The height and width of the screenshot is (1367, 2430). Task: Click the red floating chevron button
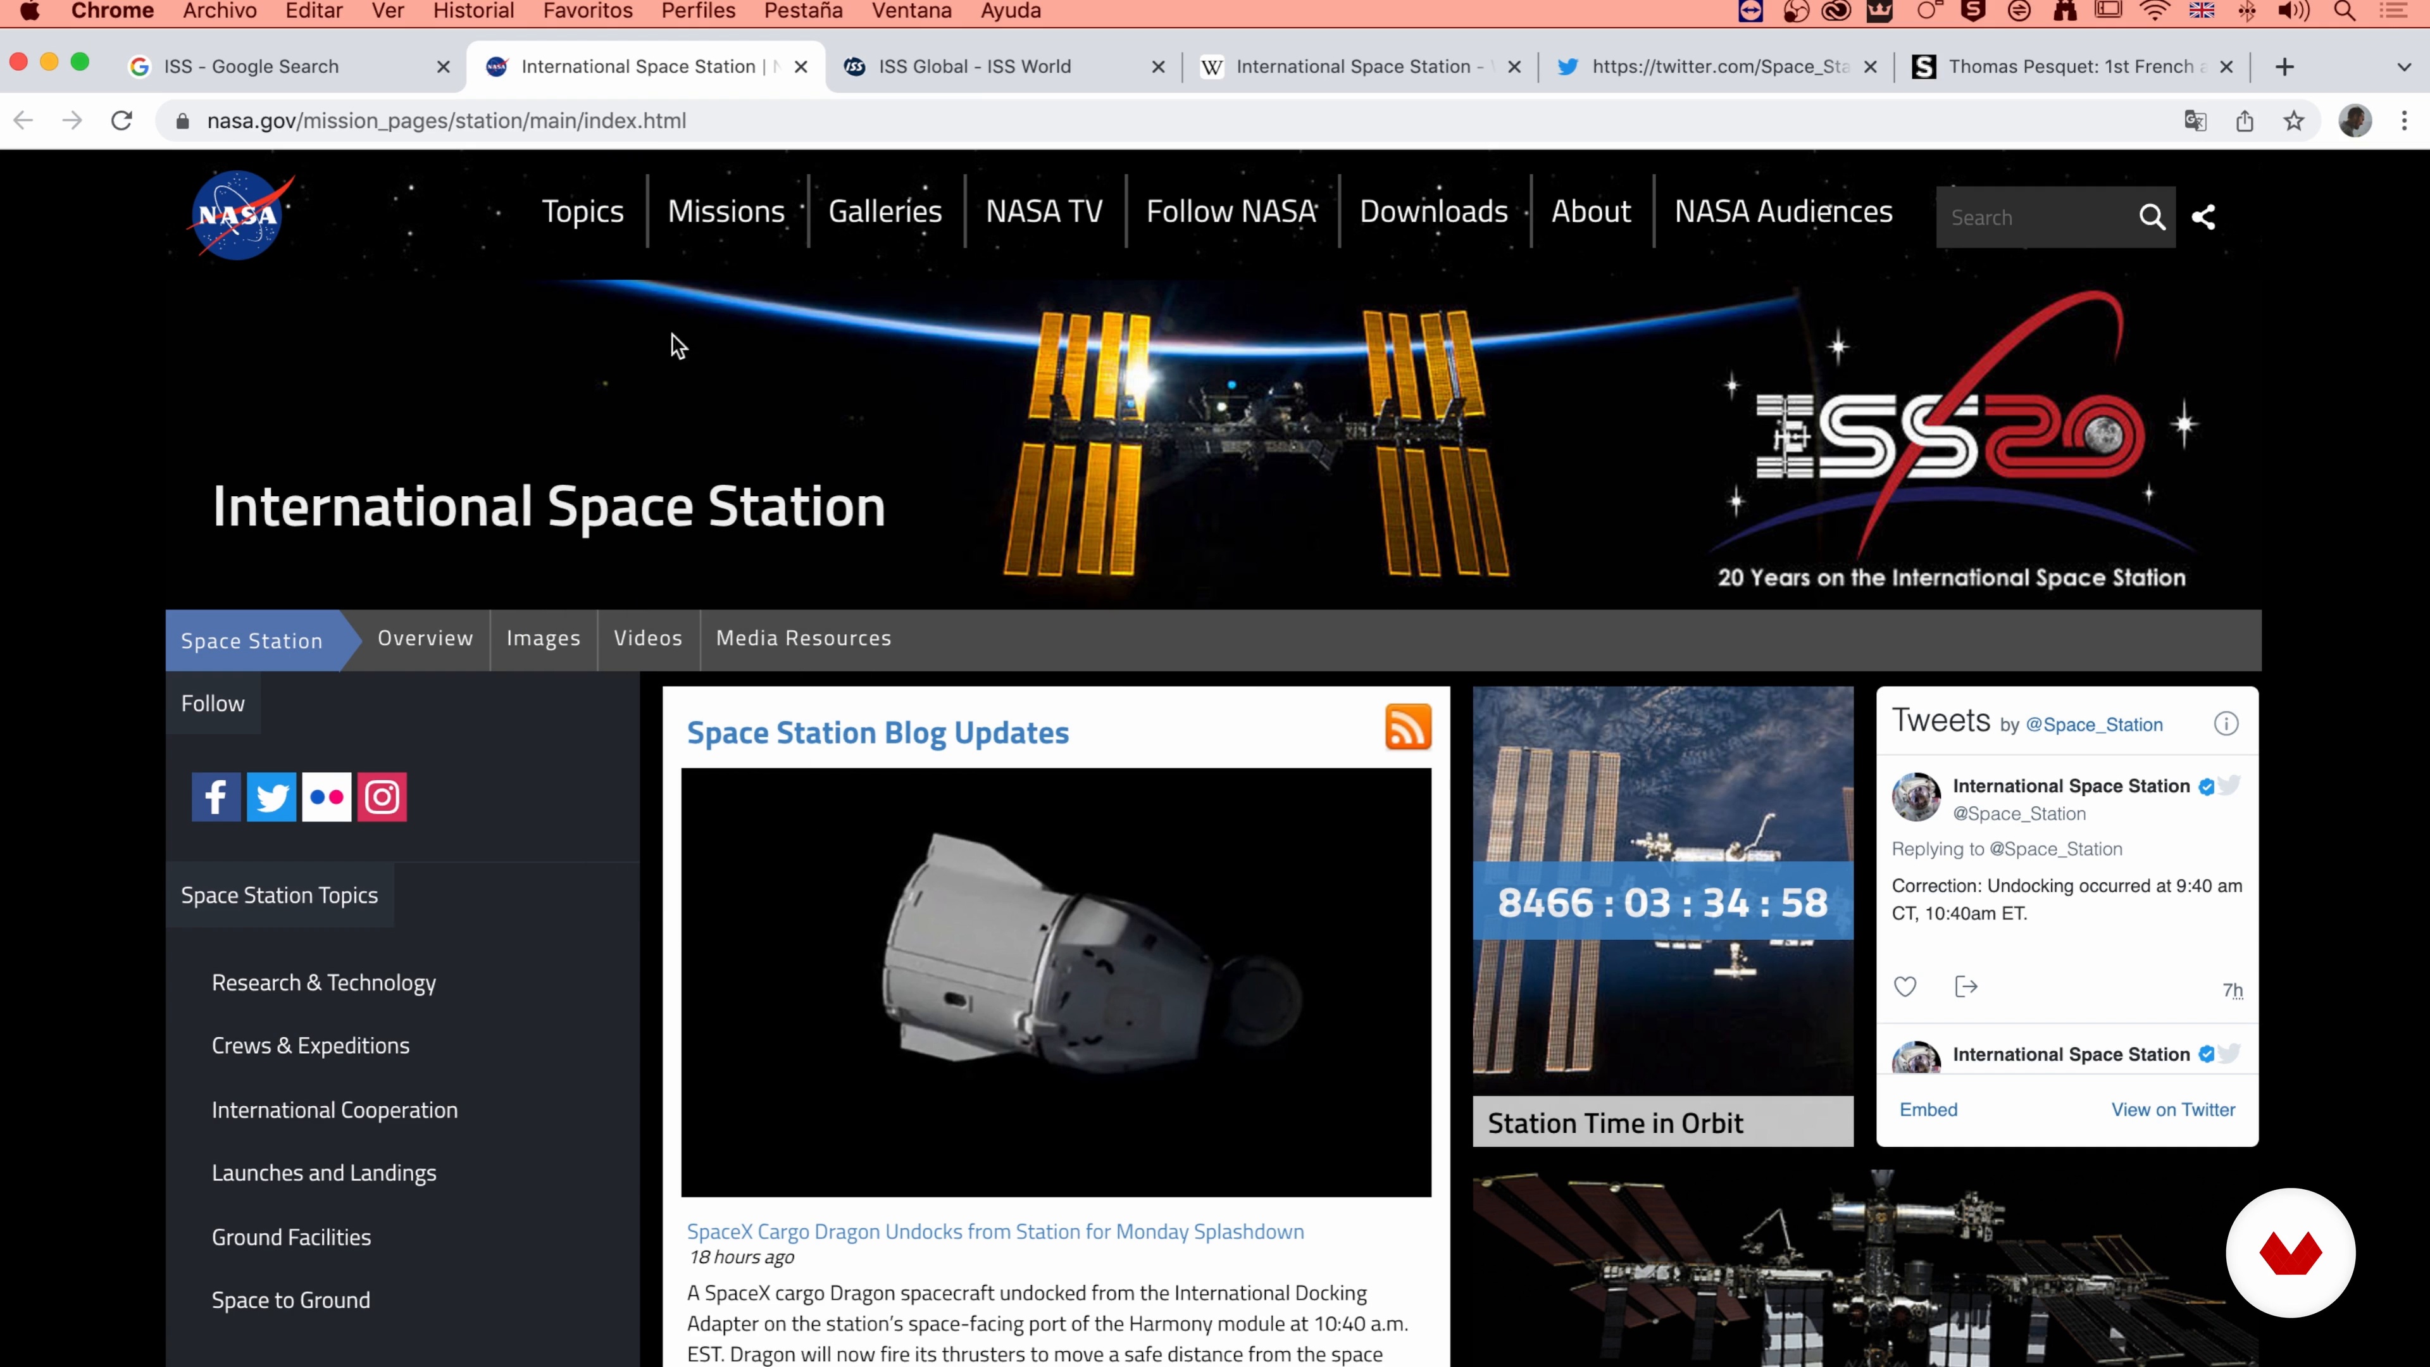tap(2290, 1253)
